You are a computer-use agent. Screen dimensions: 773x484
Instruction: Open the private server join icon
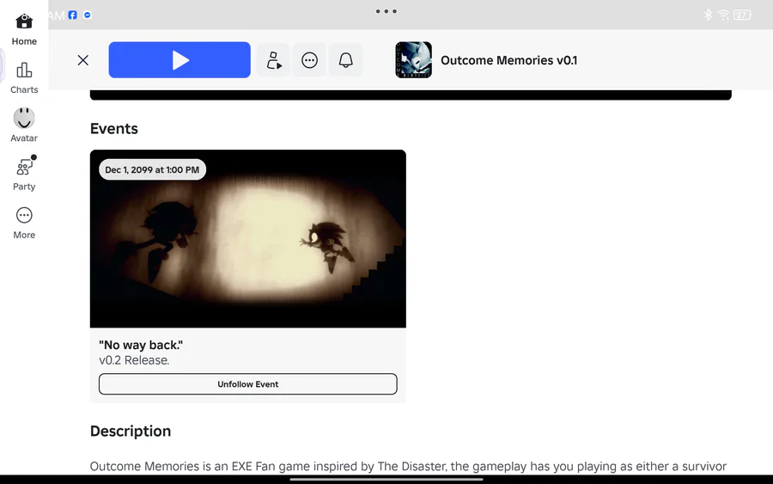[274, 60]
